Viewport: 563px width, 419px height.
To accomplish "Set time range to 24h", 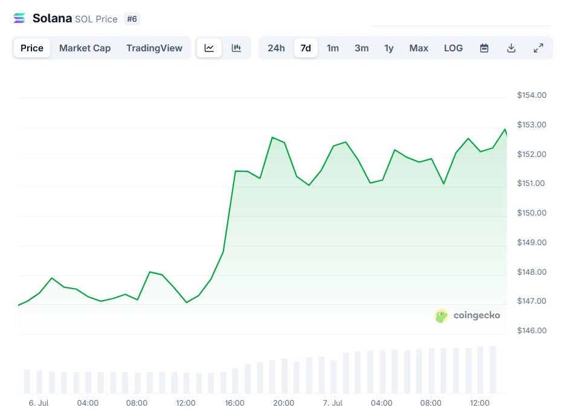I will pos(276,48).
